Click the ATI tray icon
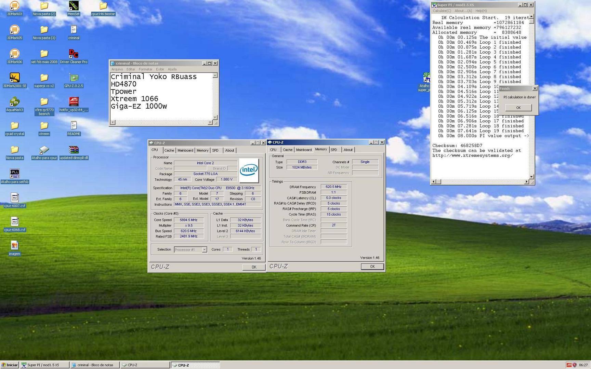Viewport: 591px width, 369px height. (x=569, y=365)
